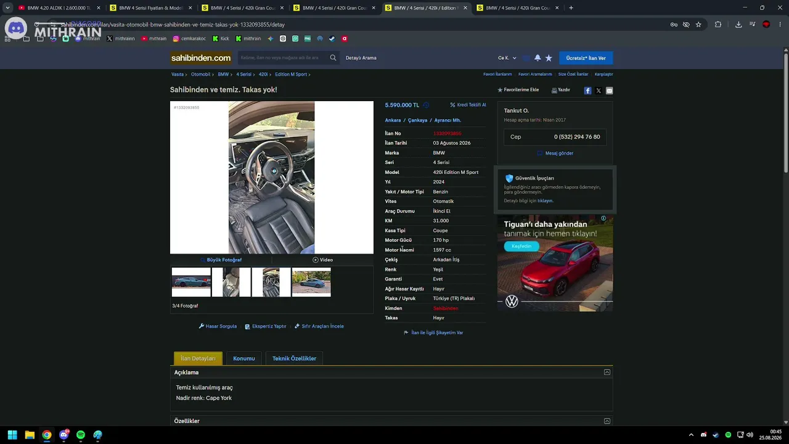
Task: Close the BMW 4 Serisi 420i Edition tab
Action: click(x=465, y=8)
